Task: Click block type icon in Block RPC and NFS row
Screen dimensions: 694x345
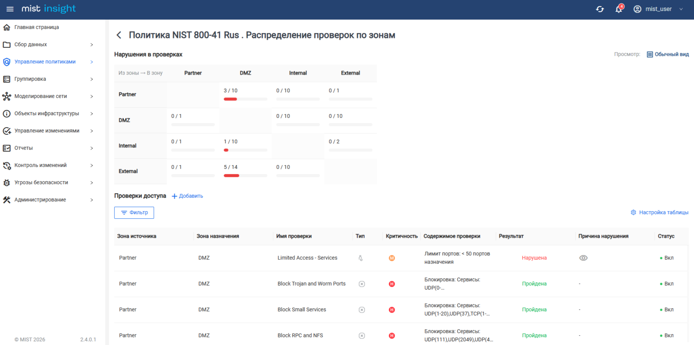Action: (362, 336)
